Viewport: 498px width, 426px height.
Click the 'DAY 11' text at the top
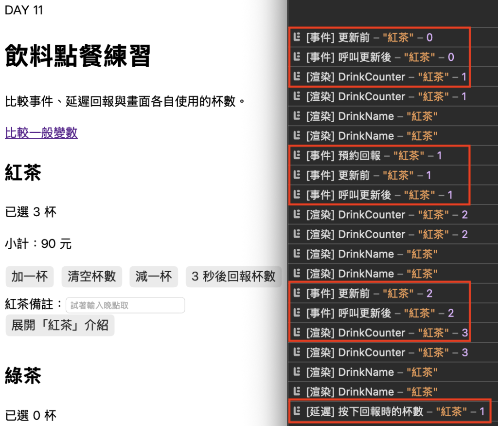click(24, 10)
